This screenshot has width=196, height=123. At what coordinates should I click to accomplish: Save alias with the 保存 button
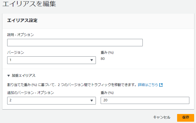pos(186,118)
